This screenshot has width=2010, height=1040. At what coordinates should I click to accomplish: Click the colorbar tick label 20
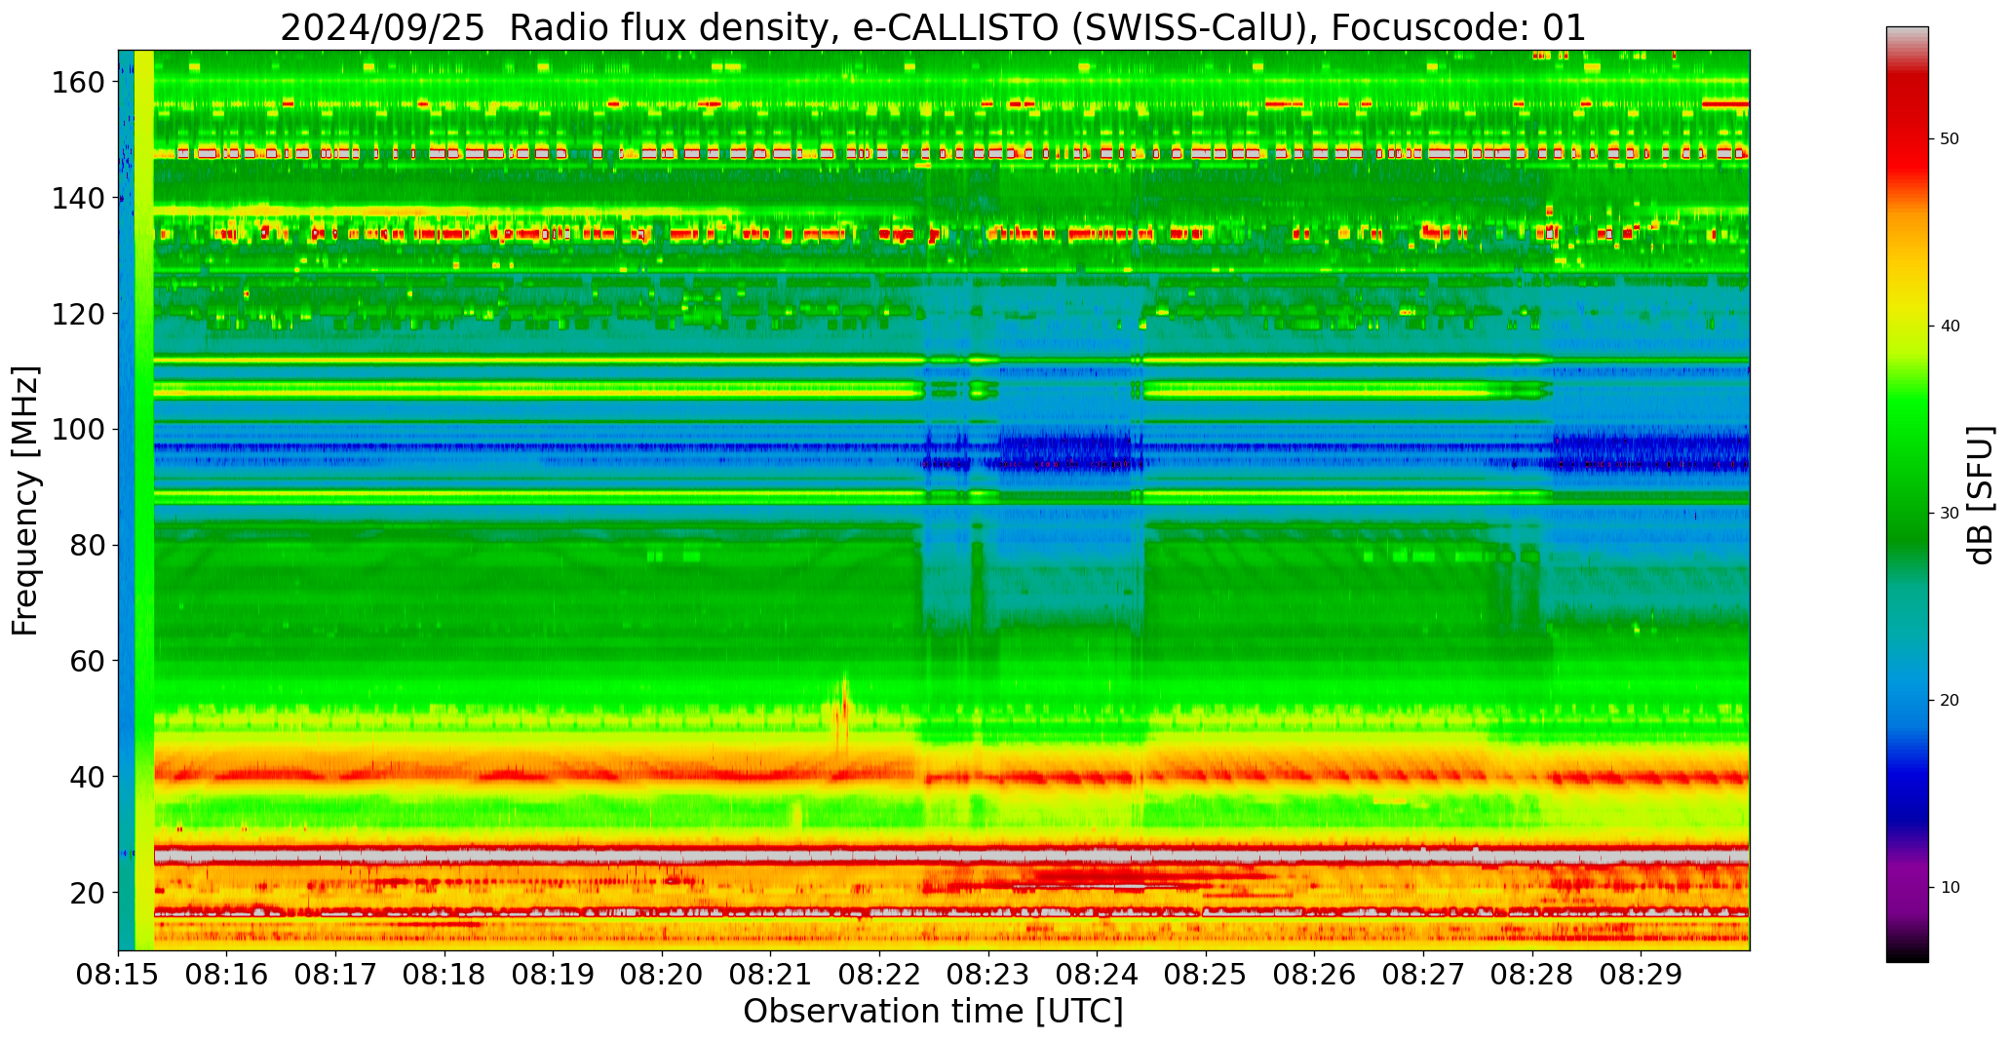click(1950, 701)
